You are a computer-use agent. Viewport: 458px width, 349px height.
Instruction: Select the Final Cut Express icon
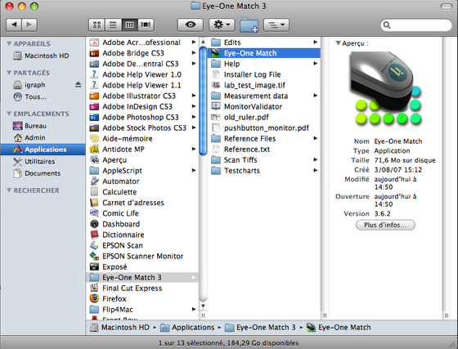click(94, 288)
